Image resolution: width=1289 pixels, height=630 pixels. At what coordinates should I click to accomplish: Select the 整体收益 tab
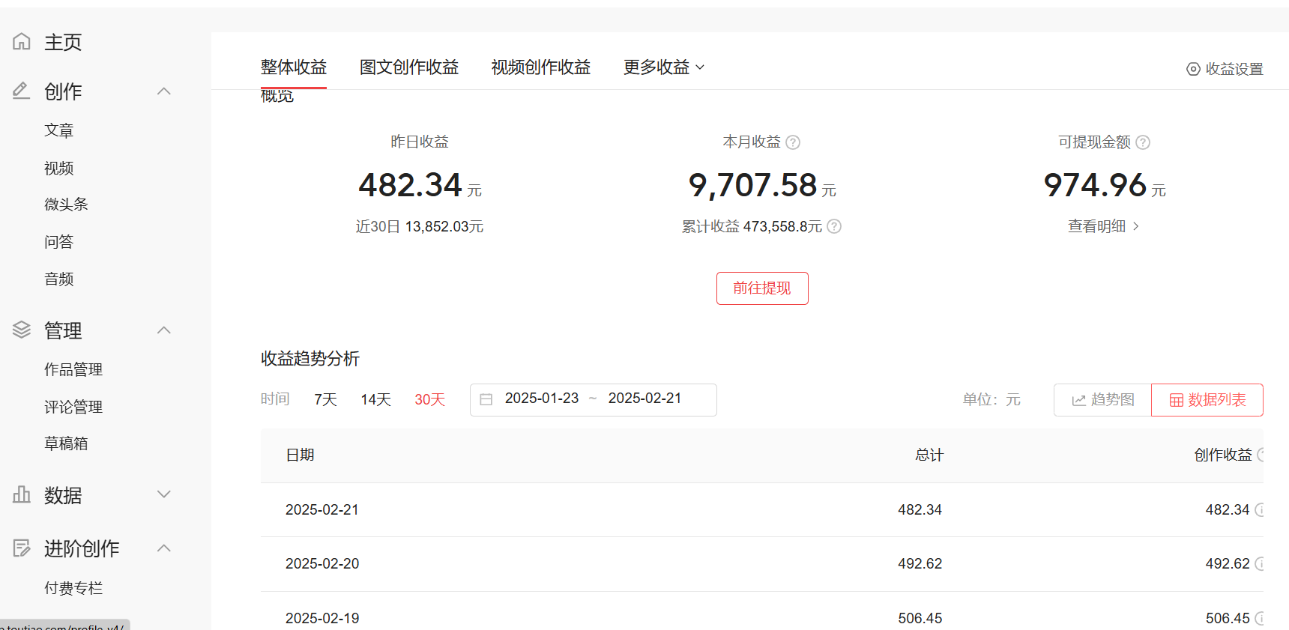pyautogui.click(x=294, y=67)
